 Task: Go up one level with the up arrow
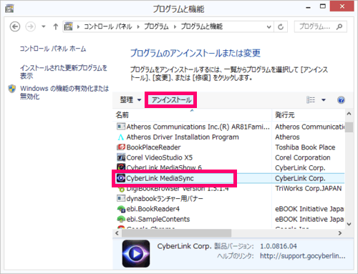(56, 26)
